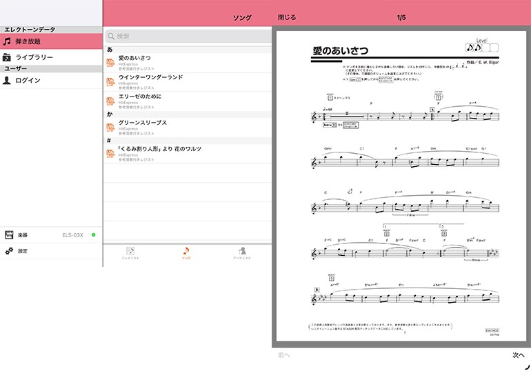Click the library folder icon
The height and width of the screenshot is (371, 531).
(7, 57)
